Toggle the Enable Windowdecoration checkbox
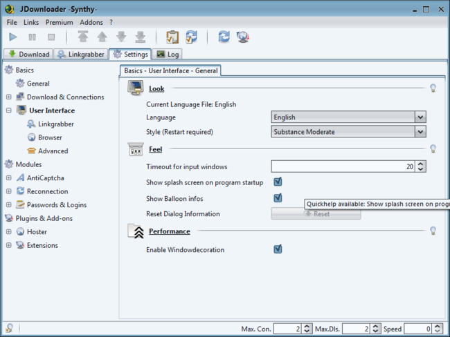The height and width of the screenshot is (337, 450). click(x=278, y=249)
